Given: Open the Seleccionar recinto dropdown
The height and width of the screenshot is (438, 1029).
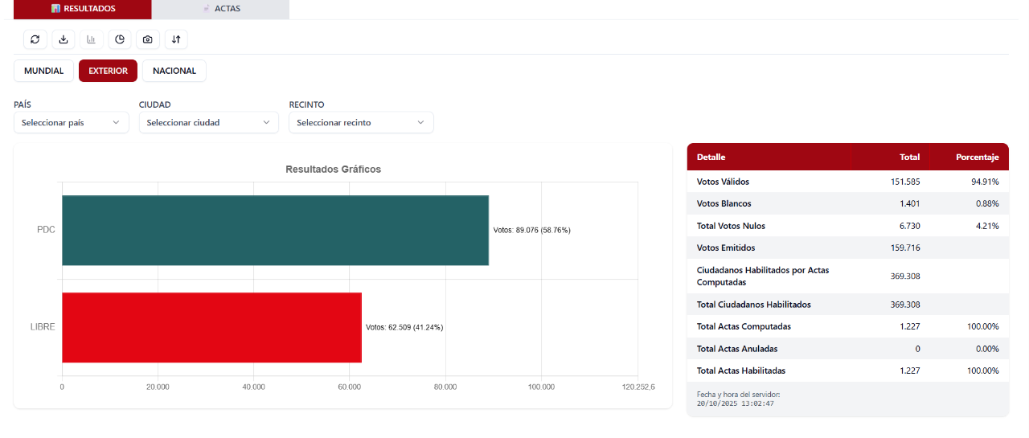Looking at the screenshot, I should pyautogui.click(x=360, y=122).
